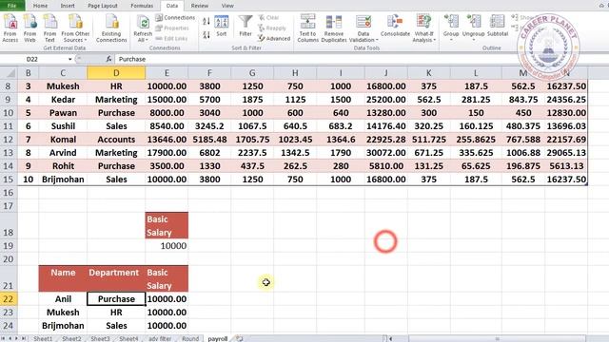609x342 pixels.
Task: Expand the Name Box dropdown
Action: point(69,59)
